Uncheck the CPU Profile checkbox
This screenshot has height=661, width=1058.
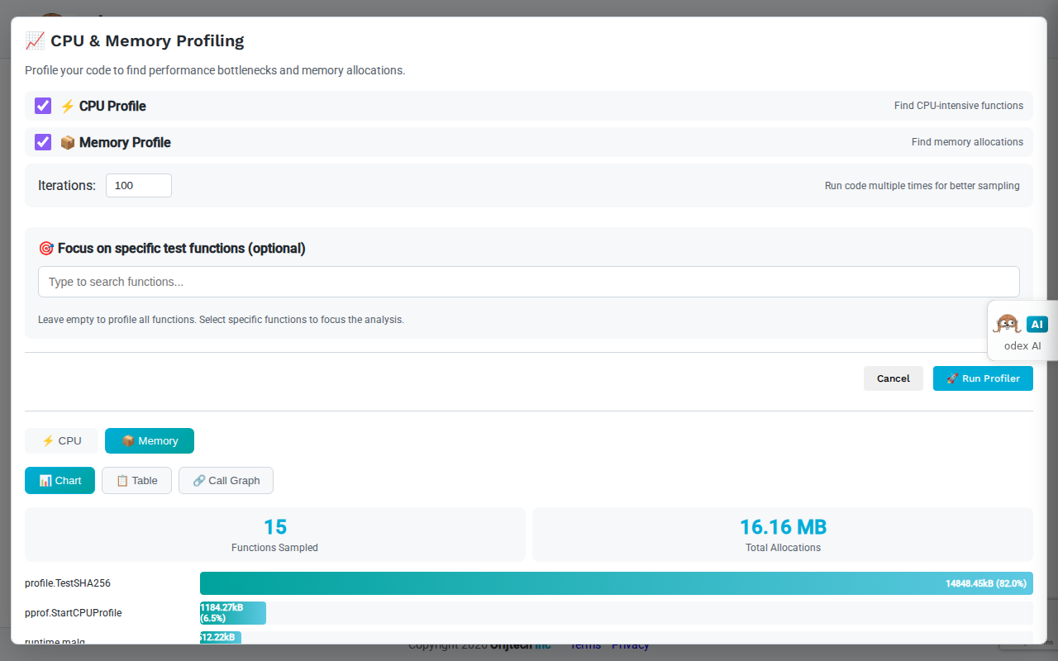(42, 106)
